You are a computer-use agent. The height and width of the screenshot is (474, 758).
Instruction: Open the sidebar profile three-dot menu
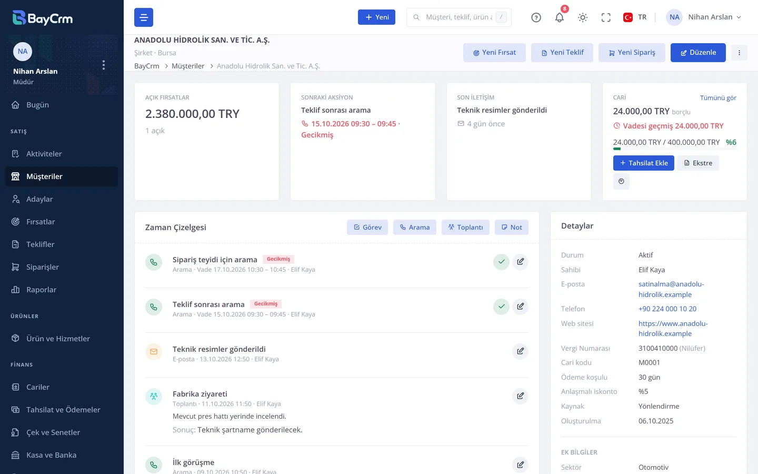click(104, 65)
